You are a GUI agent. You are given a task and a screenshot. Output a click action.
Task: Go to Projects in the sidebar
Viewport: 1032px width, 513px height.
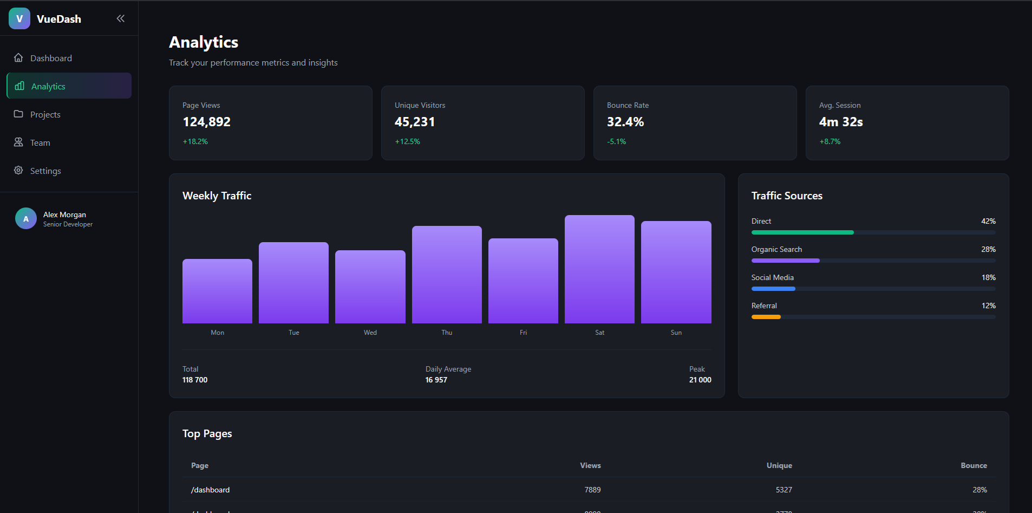tap(69, 114)
